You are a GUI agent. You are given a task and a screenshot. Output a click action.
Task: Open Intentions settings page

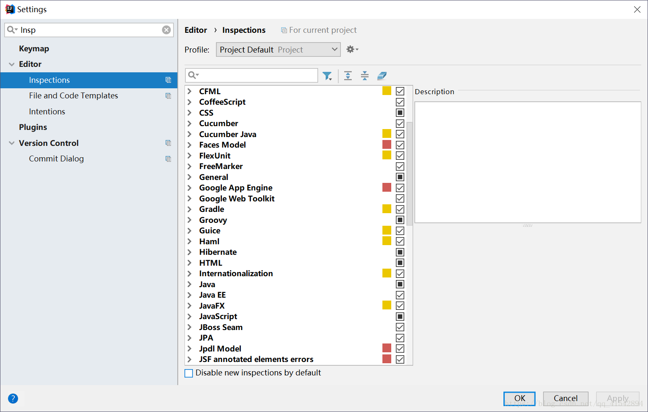47,111
